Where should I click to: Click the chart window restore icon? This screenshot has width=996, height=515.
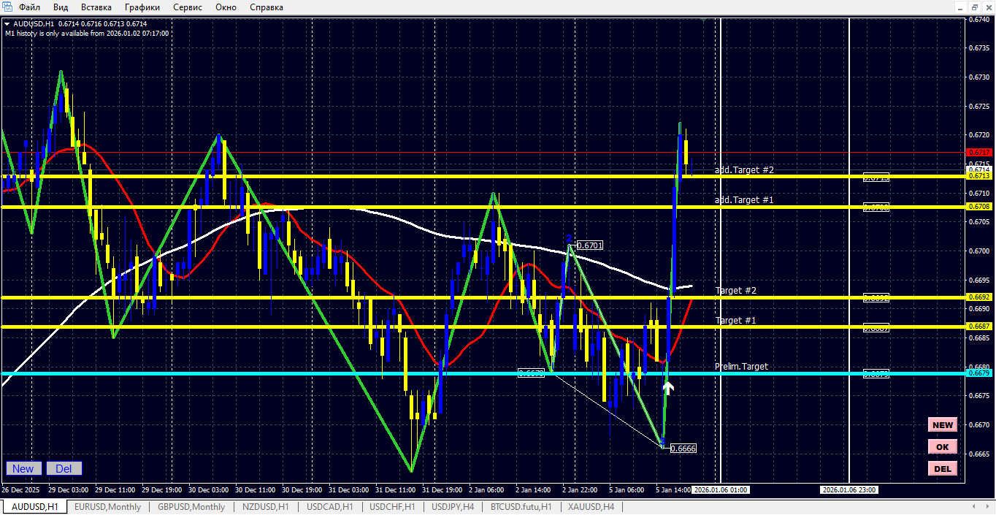coord(973,7)
